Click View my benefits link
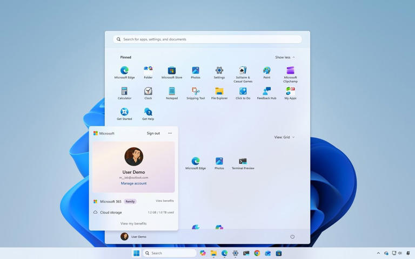 [x=133, y=223]
